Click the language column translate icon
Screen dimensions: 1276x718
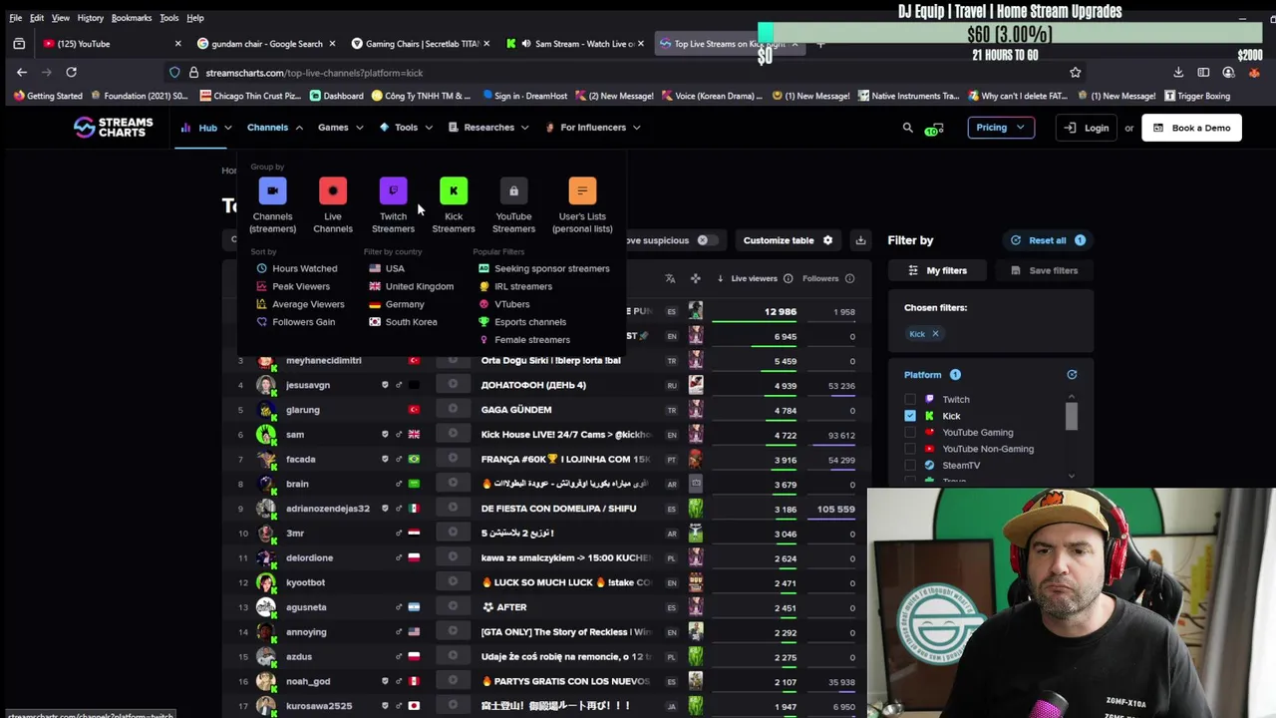click(670, 278)
